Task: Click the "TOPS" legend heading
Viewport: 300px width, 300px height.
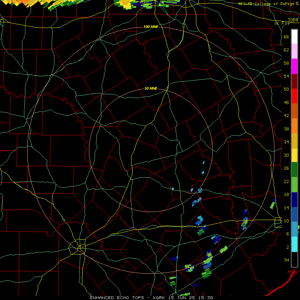Action: pos(293,20)
